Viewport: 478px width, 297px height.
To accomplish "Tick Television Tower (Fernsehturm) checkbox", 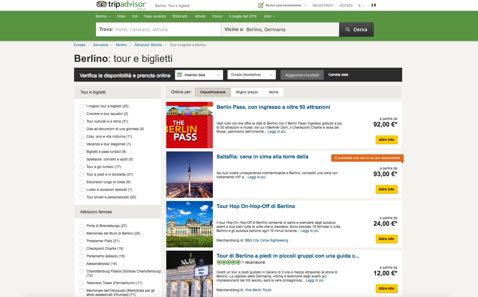I will click(82, 283).
